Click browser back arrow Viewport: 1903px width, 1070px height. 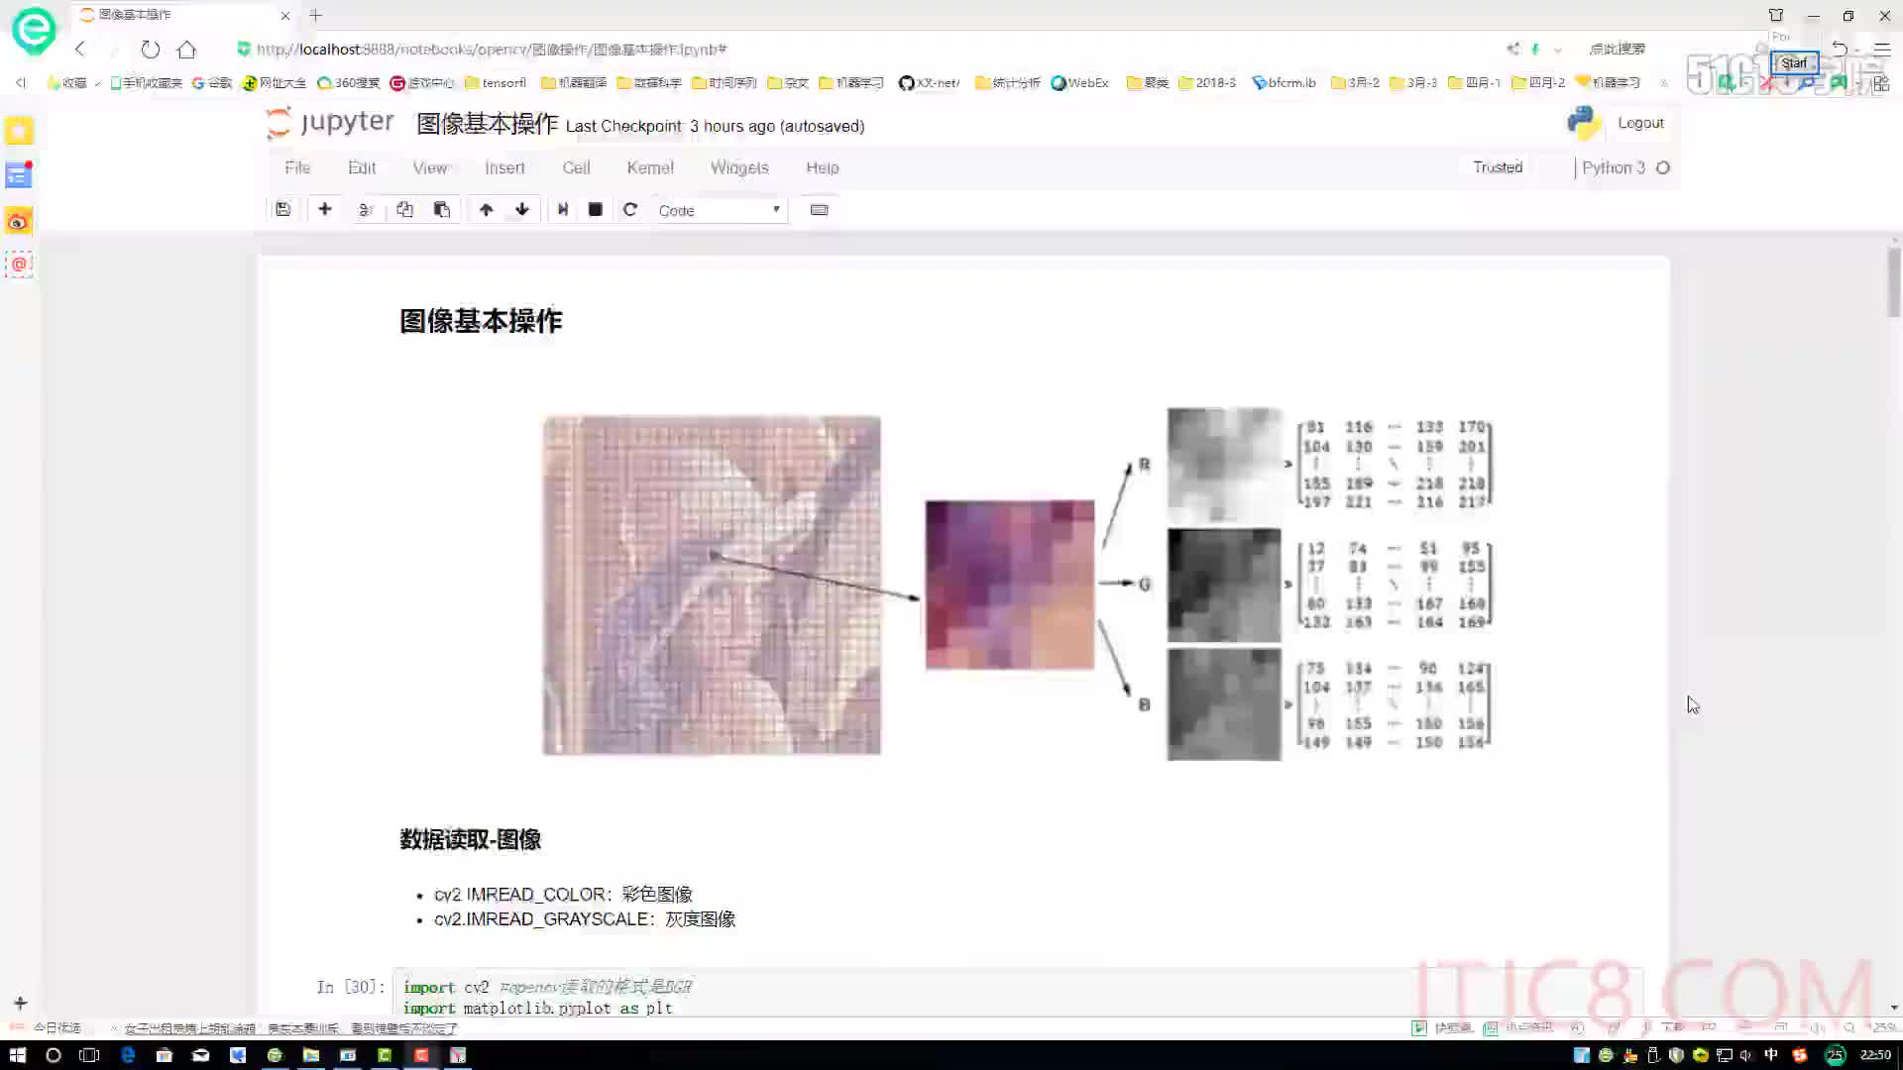point(80,49)
